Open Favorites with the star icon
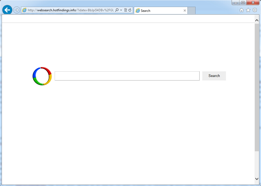The width and height of the screenshot is (261, 186). (x=248, y=10)
